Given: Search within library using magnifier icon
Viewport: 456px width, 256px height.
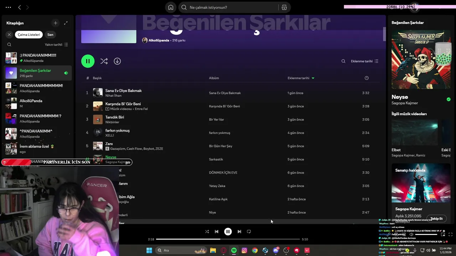Looking at the screenshot, I should 9,45.
